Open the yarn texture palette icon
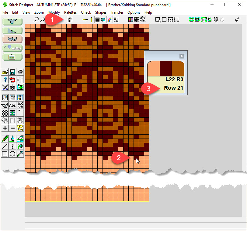247x231 pixels. (x=20, y=98)
